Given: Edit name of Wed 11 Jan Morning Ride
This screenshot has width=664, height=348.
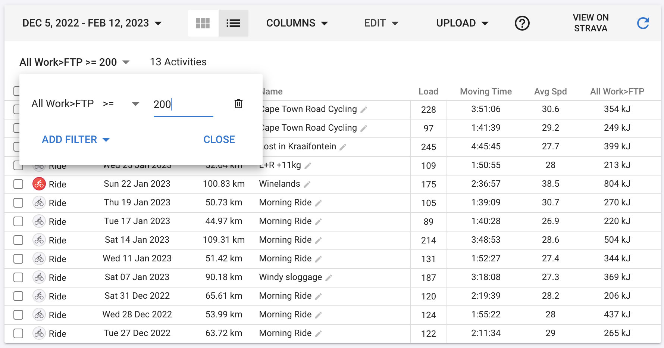Looking at the screenshot, I should pyautogui.click(x=318, y=259).
